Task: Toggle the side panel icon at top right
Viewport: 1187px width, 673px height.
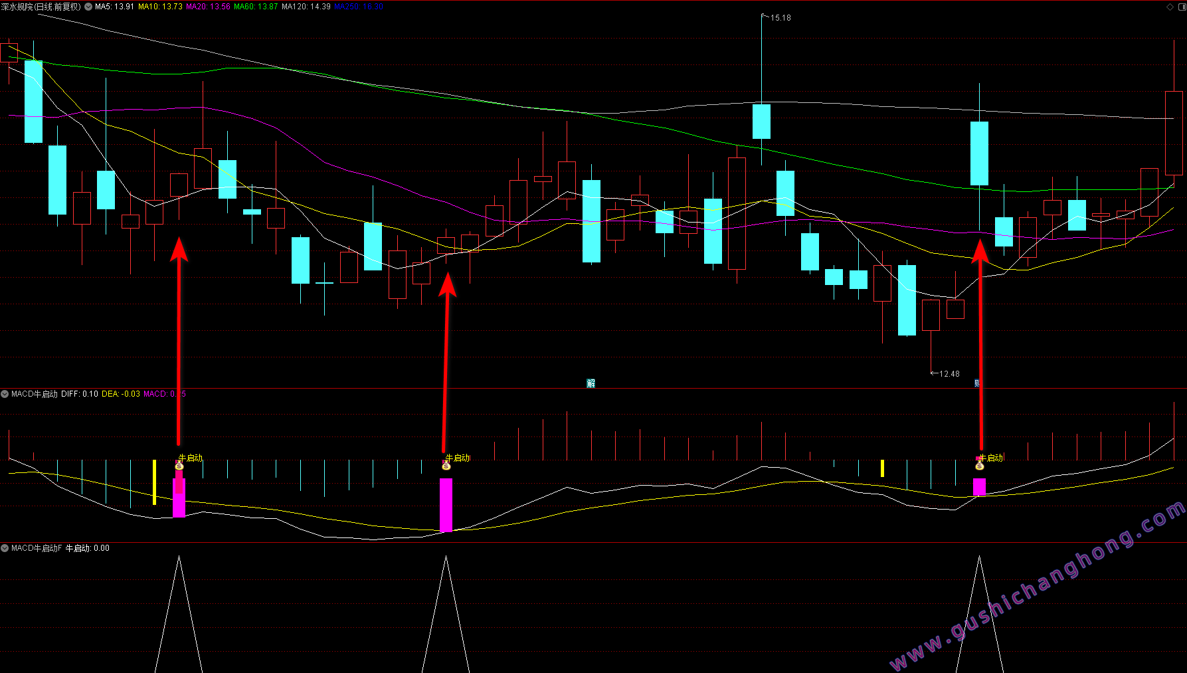Action: (1182, 7)
